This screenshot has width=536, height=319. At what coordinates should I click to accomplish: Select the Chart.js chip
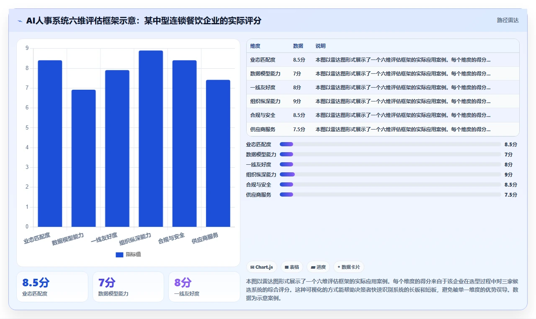pos(262,267)
